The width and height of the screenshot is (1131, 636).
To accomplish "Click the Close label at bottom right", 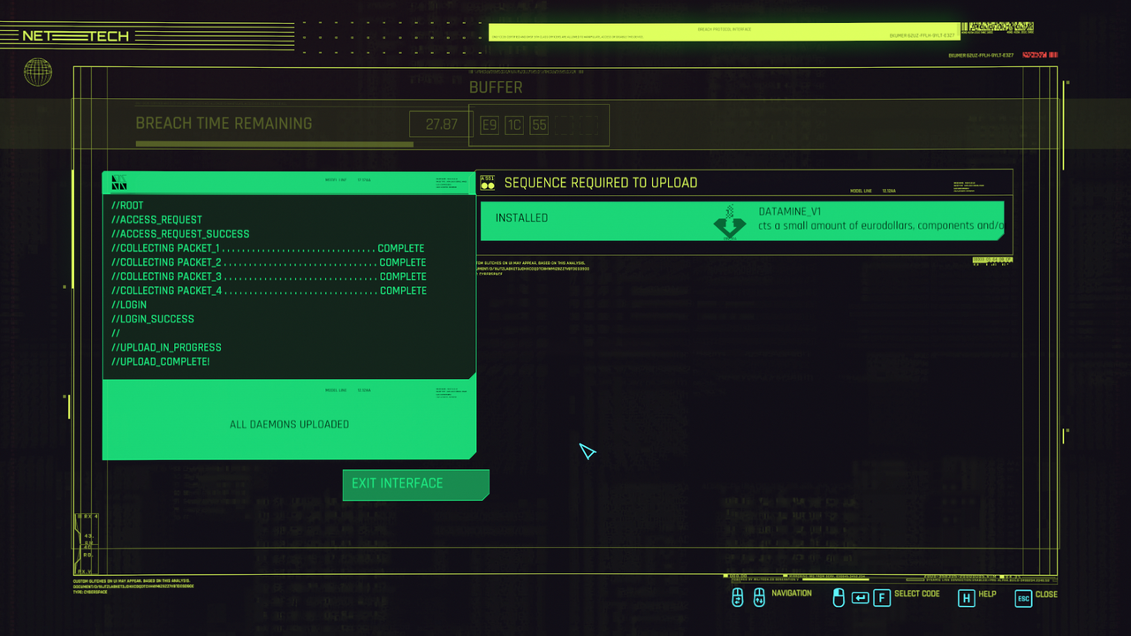I will [1046, 594].
